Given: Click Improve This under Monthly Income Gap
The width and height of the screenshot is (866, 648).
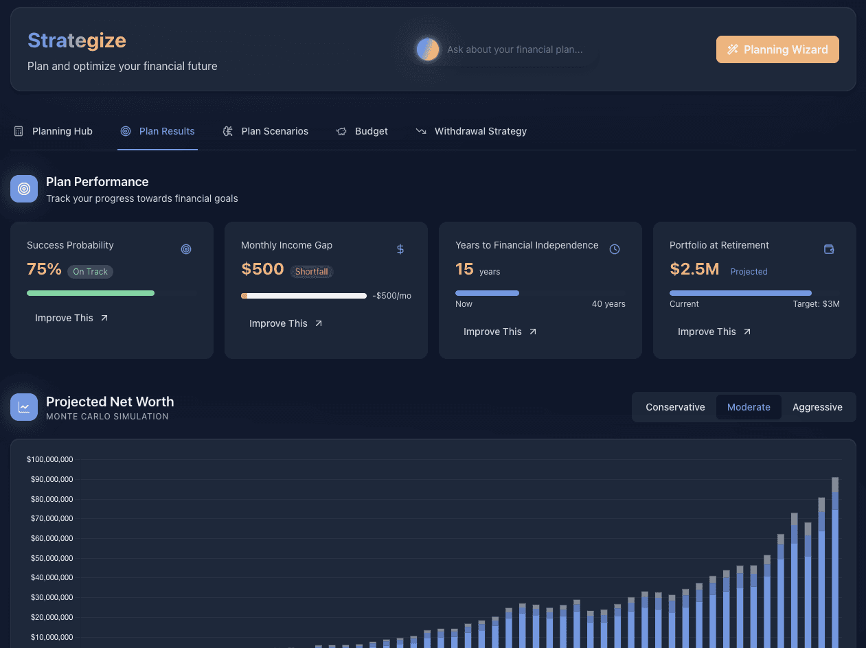Looking at the screenshot, I should pyautogui.click(x=286, y=323).
